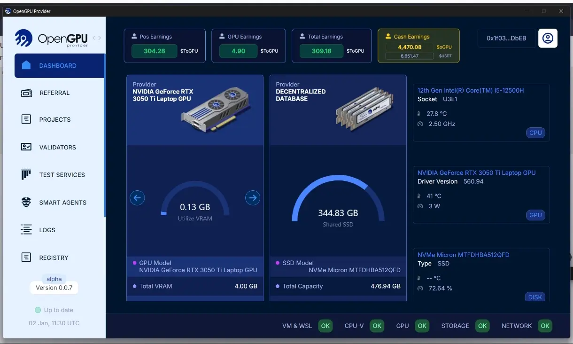The height and width of the screenshot is (344, 573).
Task: Click the 02 Jan, 11:30 UTC timestamp
Action: [x=54, y=323]
